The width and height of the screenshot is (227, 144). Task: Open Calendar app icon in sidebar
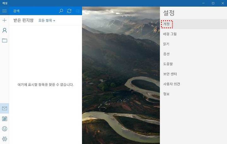(4, 119)
